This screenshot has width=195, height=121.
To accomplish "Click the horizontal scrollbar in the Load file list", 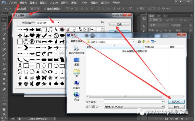I will pos(126,96).
